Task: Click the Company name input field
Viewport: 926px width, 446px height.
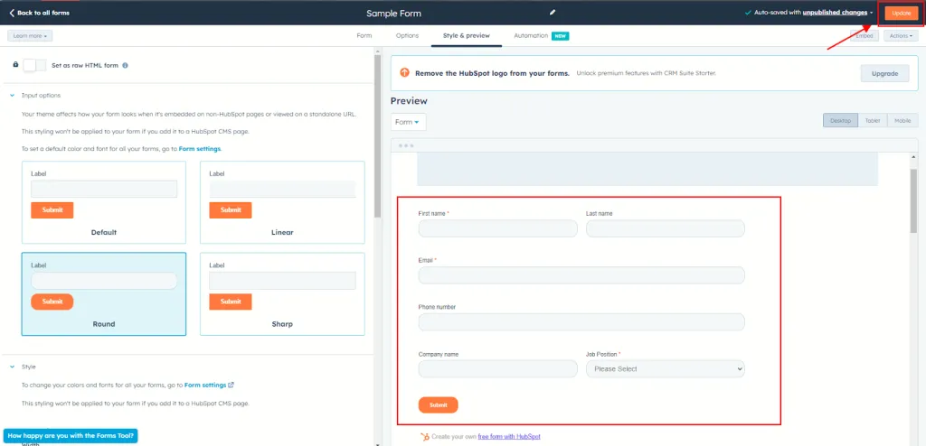Action: (x=498, y=368)
